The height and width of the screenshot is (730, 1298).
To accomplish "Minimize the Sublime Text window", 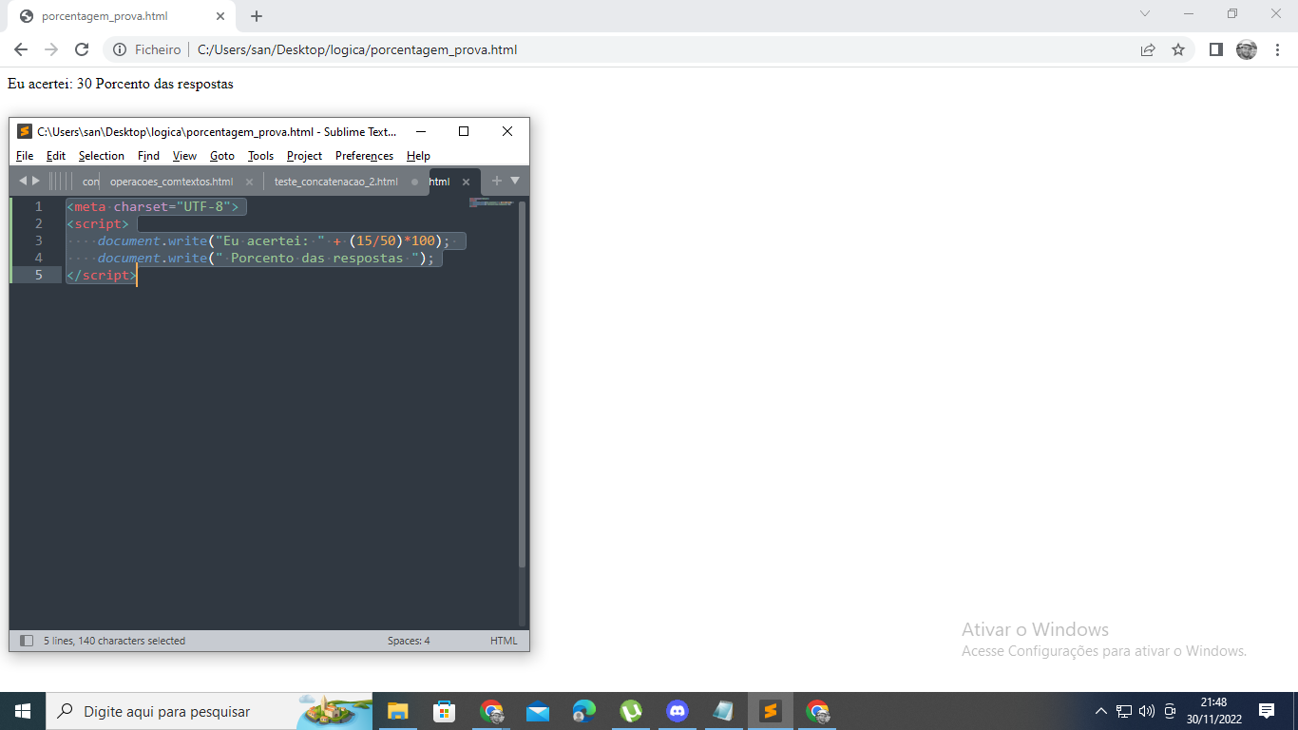I will 421,131.
